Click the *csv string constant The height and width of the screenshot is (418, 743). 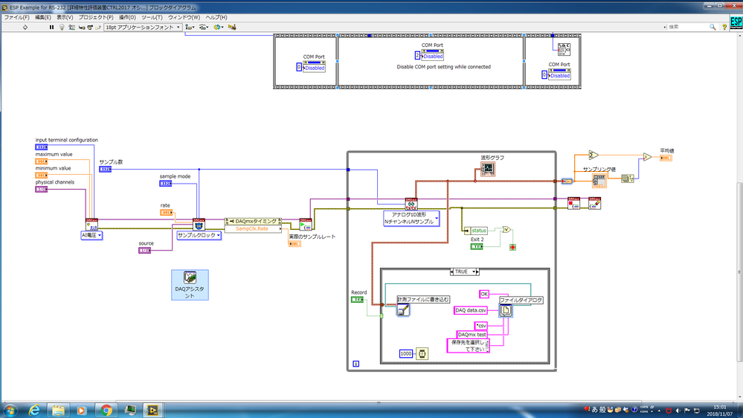pyautogui.click(x=480, y=326)
